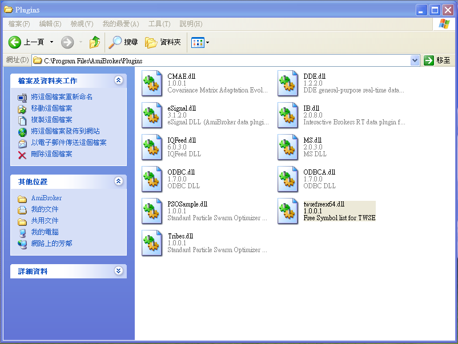Viewport: 458px width, 344px height.
Task: Open the 我的電腦 link
Action: pos(45,232)
